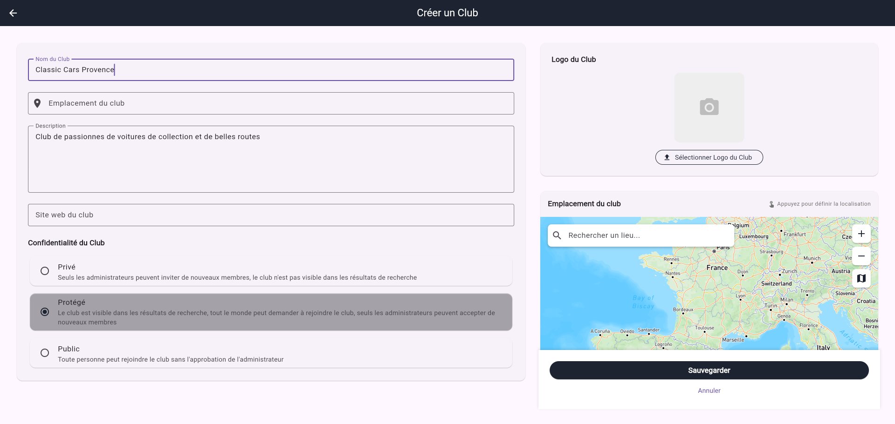Click the camera placeholder for club logo
This screenshot has height=424, width=895.
[x=709, y=108]
